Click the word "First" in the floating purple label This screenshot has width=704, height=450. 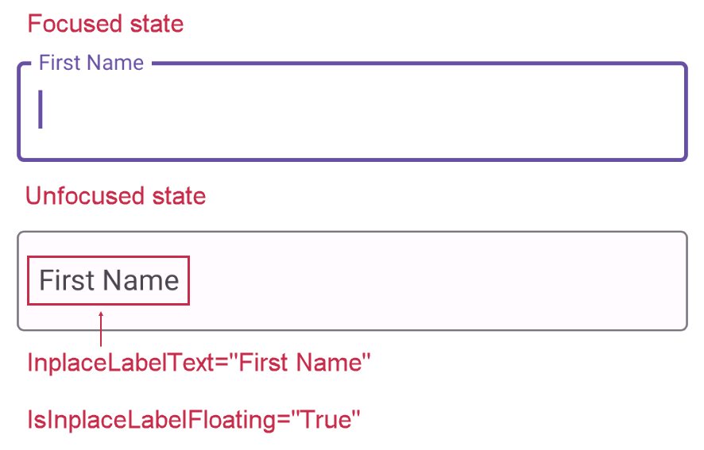point(61,63)
